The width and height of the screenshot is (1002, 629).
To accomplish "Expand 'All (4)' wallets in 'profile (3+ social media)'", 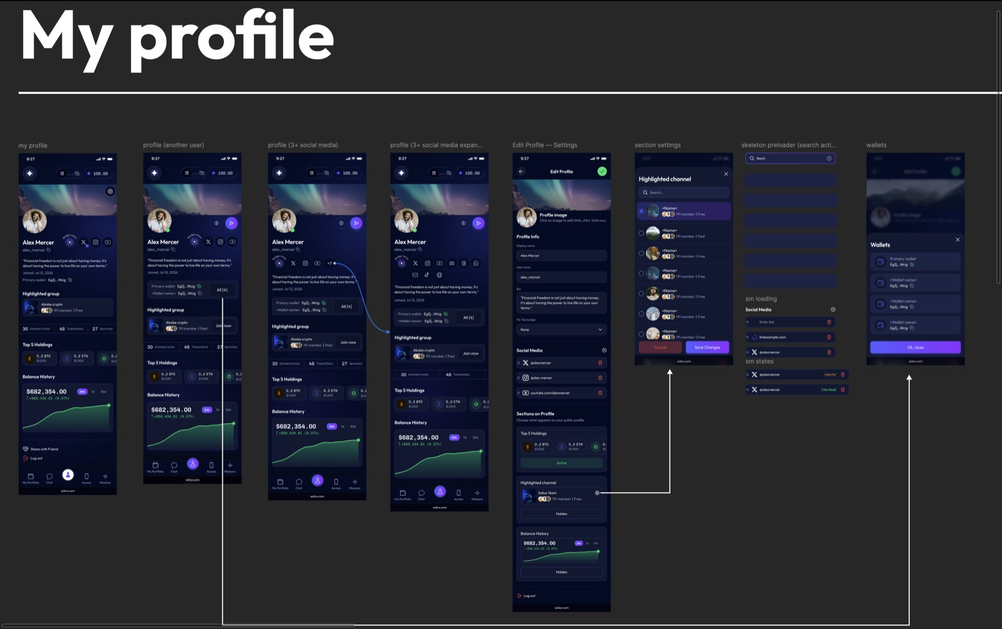I will (346, 307).
